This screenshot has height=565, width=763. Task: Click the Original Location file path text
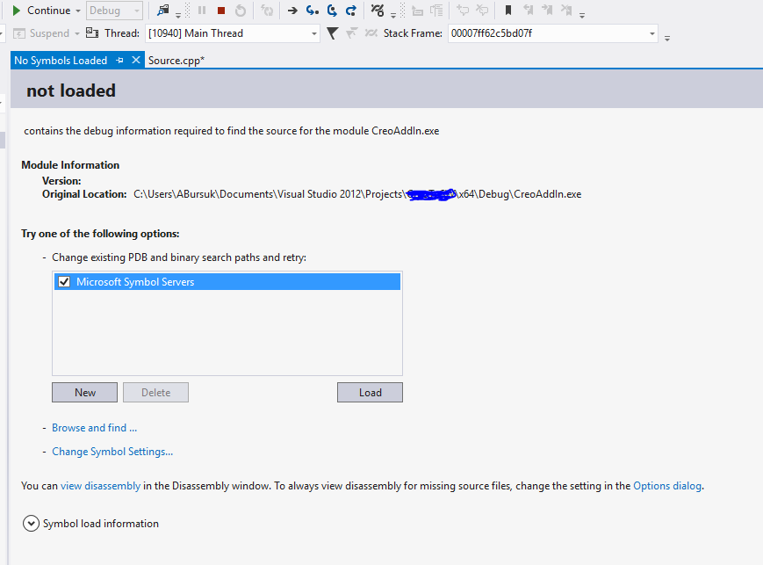click(357, 194)
